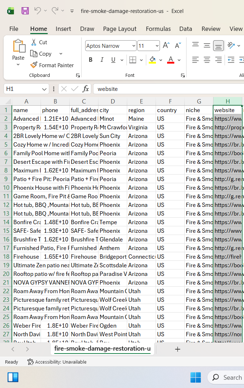Viewport: 244px width, 388px height.
Task: Apply yellow fill color
Action: coord(152,60)
